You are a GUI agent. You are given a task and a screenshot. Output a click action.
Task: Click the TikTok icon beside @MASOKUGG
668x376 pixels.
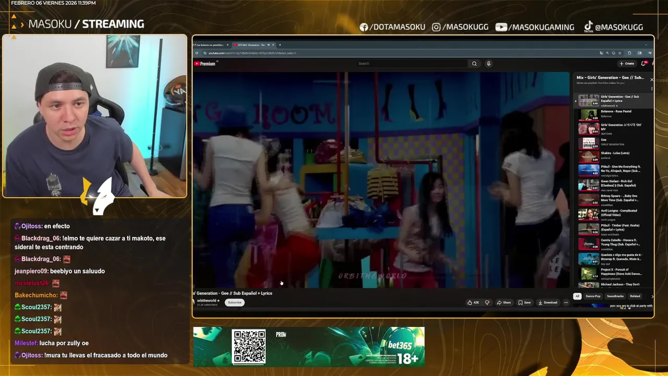click(588, 27)
